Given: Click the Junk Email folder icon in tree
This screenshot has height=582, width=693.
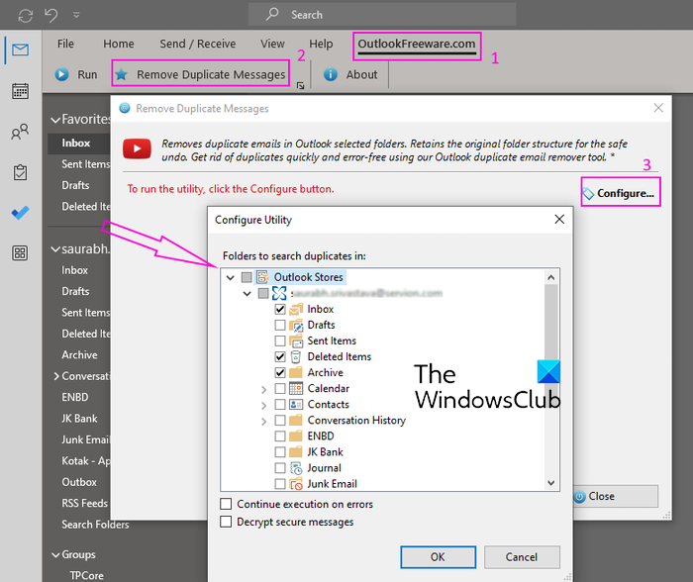Looking at the screenshot, I should click(296, 484).
